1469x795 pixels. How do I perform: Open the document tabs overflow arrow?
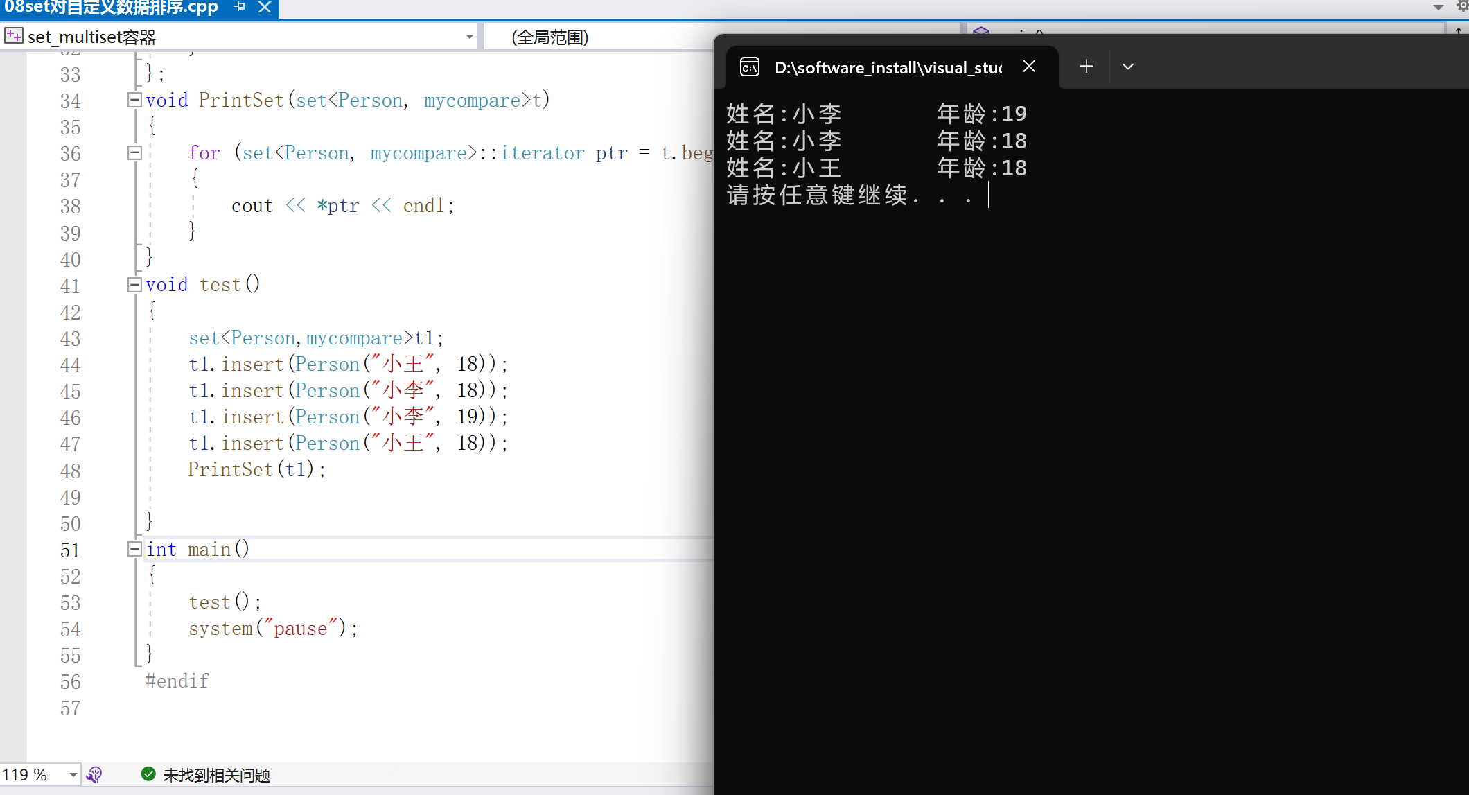1439,8
